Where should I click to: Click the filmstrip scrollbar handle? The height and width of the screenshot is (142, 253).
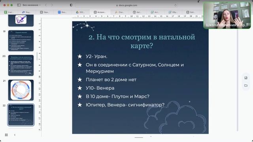coord(37,56)
